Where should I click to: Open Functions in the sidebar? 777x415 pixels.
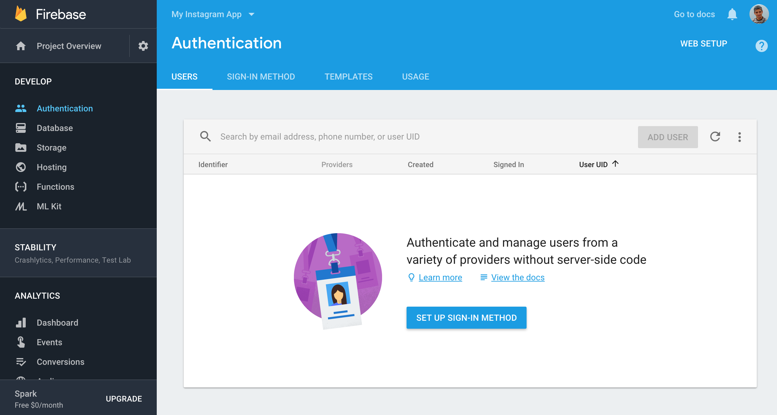[x=55, y=187]
